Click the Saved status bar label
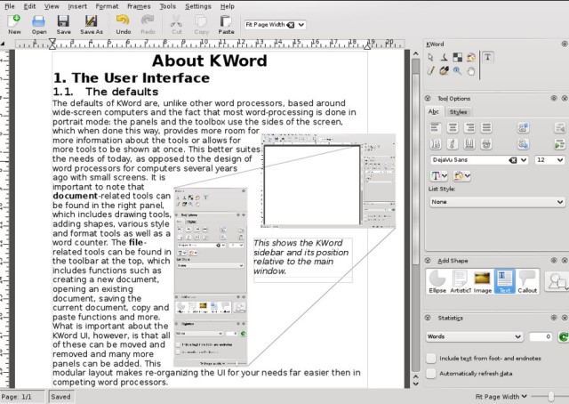569x404 pixels. pyautogui.click(x=60, y=397)
